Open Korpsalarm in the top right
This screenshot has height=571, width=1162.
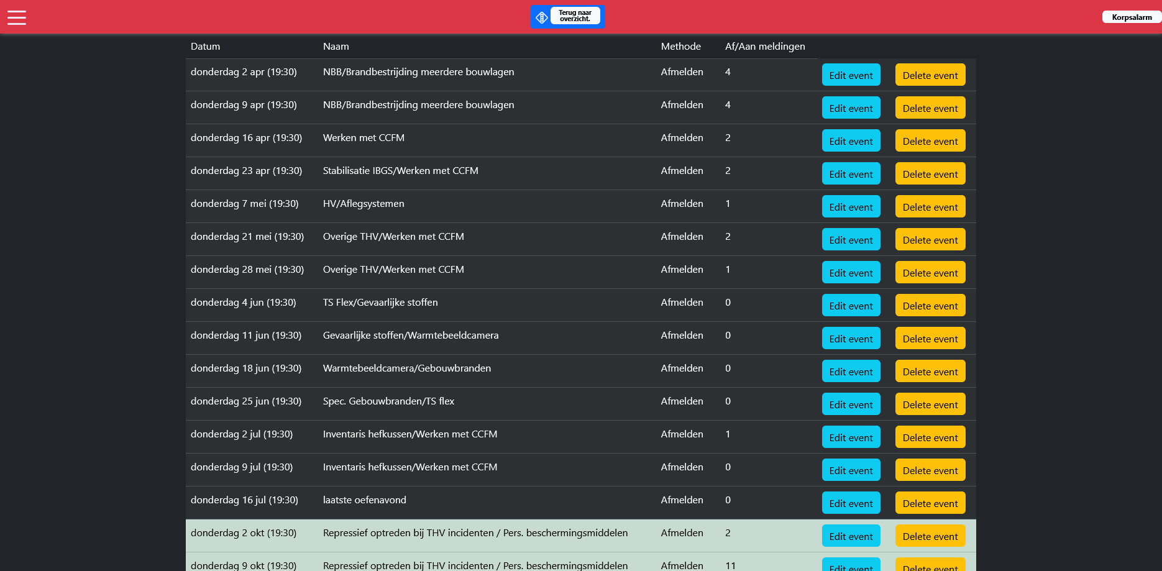click(1131, 17)
